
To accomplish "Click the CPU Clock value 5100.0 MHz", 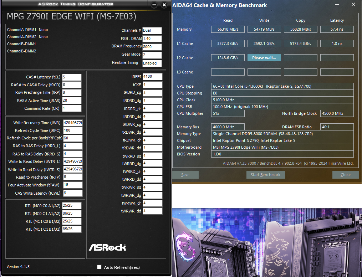I will pyautogui.click(x=282, y=100).
